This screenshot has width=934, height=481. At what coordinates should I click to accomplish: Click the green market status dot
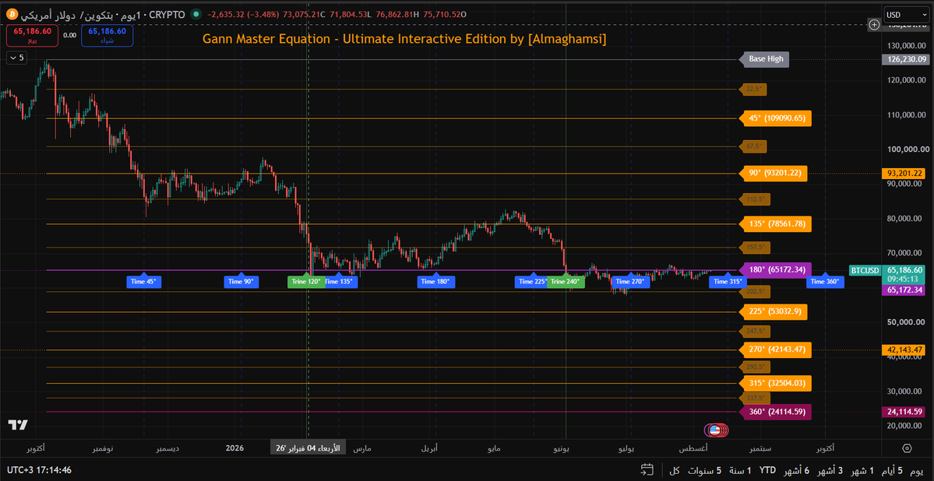pyautogui.click(x=196, y=14)
